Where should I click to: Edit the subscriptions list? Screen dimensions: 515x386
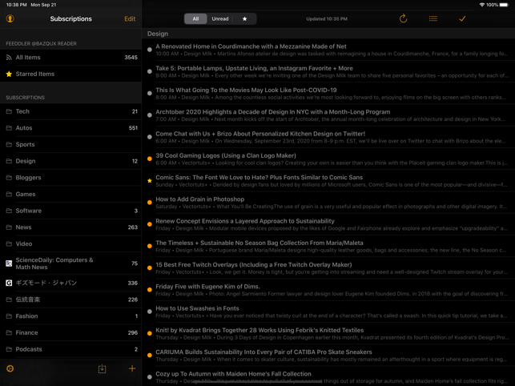coord(130,18)
